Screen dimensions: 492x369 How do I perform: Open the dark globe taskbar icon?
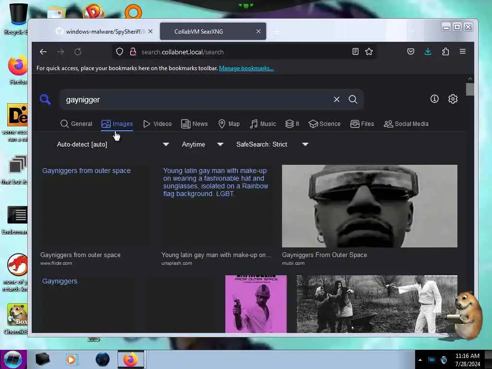pos(103,359)
